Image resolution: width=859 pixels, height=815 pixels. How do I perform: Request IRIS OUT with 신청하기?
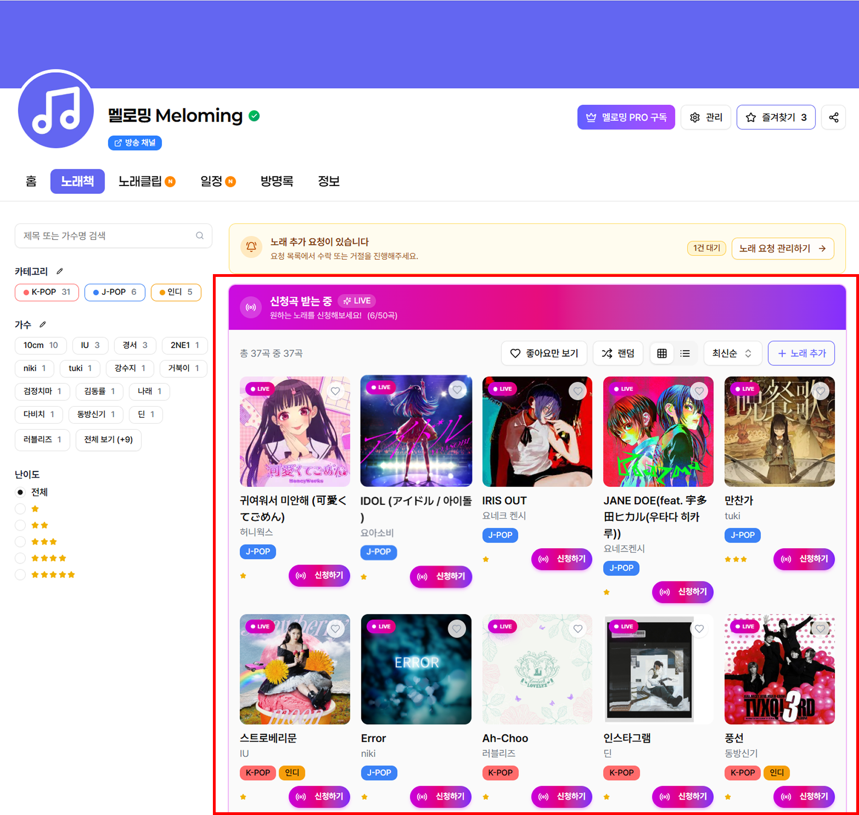pos(561,559)
